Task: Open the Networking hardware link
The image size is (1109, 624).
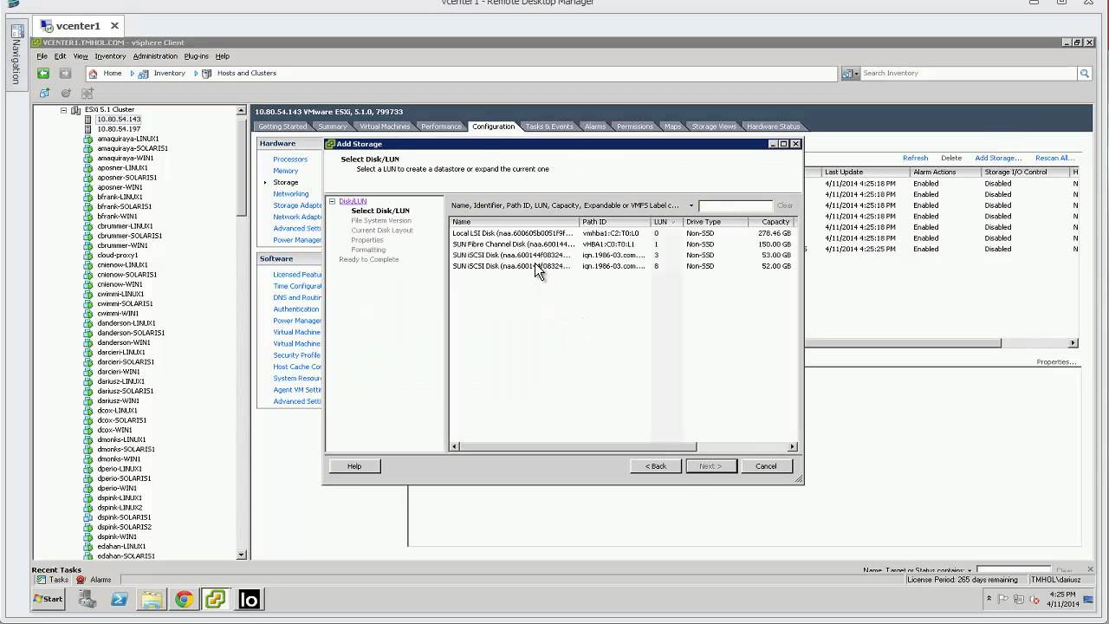Action: click(291, 194)
